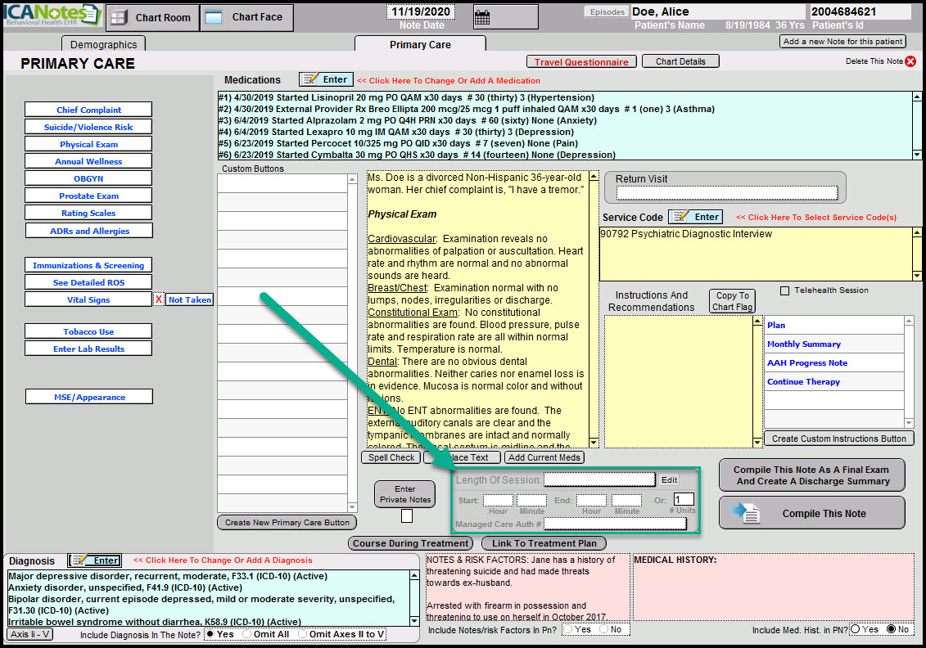The height and width of the screenshot is (648, 926).
Task: Open the Axis II - V selector
Action: click(30, 634)
